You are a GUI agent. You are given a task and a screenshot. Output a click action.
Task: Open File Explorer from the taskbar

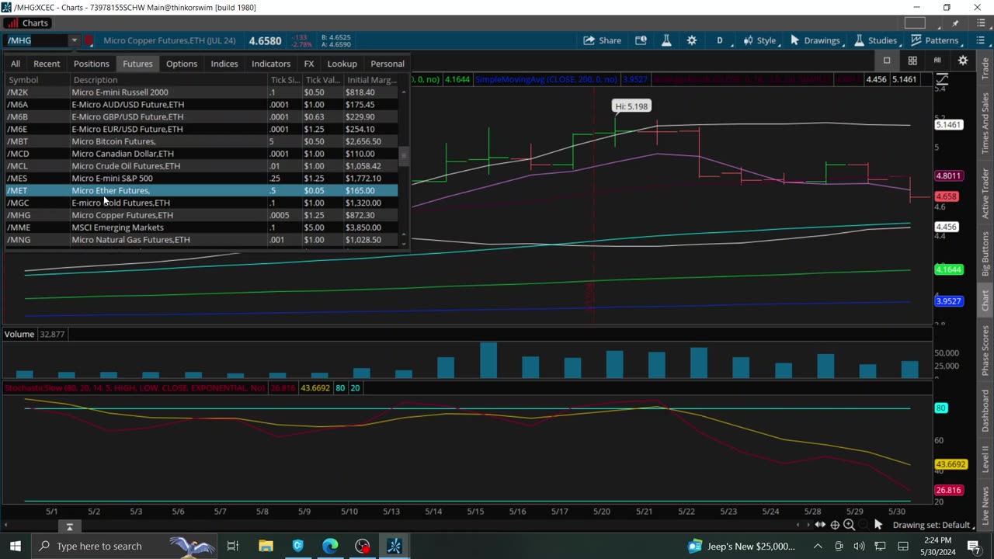(x=266, y=546)
